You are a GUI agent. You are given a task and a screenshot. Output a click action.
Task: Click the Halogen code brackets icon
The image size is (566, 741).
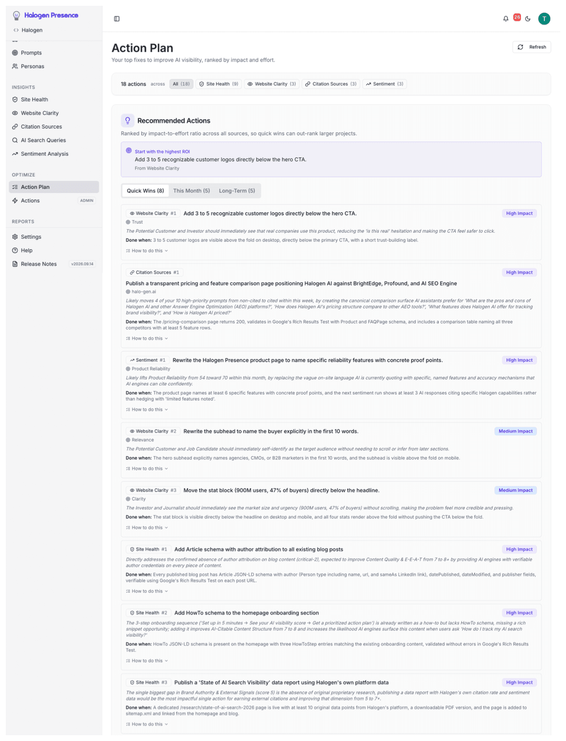tap(16, 30)
